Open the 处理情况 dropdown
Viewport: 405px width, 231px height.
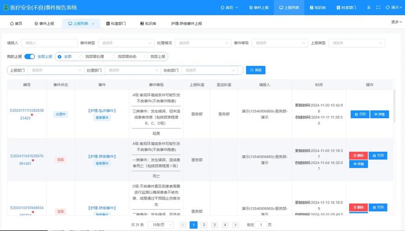(203, 43)
